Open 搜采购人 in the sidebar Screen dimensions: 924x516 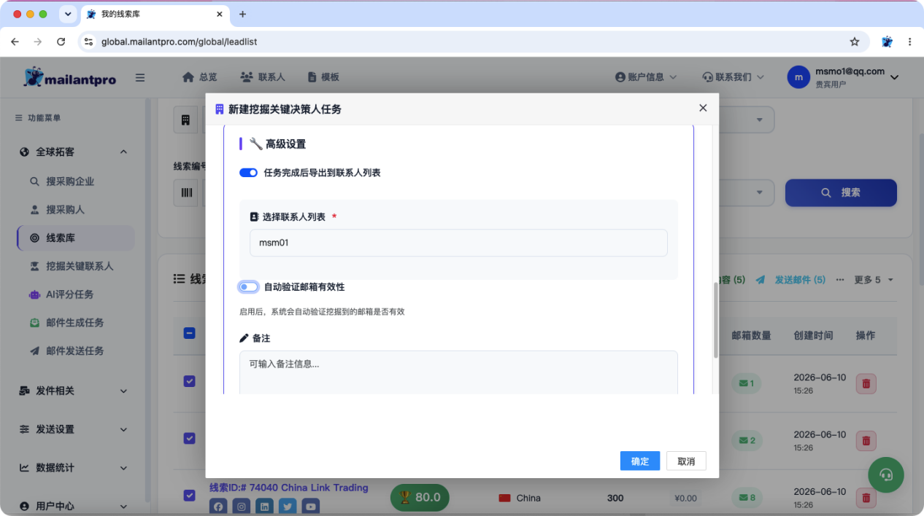(x=66, y=209)
